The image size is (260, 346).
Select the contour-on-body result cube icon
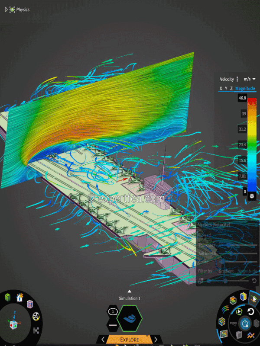[243, 296]
